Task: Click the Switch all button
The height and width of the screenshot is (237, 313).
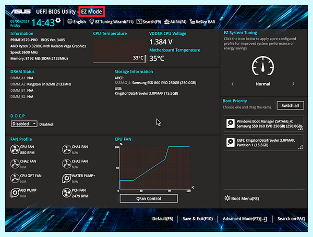Action: pos(290,105)
